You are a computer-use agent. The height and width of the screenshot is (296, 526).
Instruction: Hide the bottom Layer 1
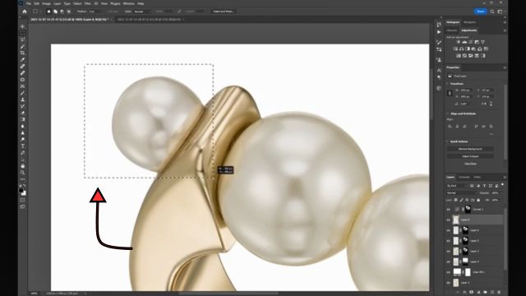coord(449,283)
